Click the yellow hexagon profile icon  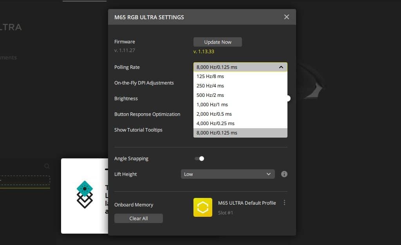(x=203, y=207)
